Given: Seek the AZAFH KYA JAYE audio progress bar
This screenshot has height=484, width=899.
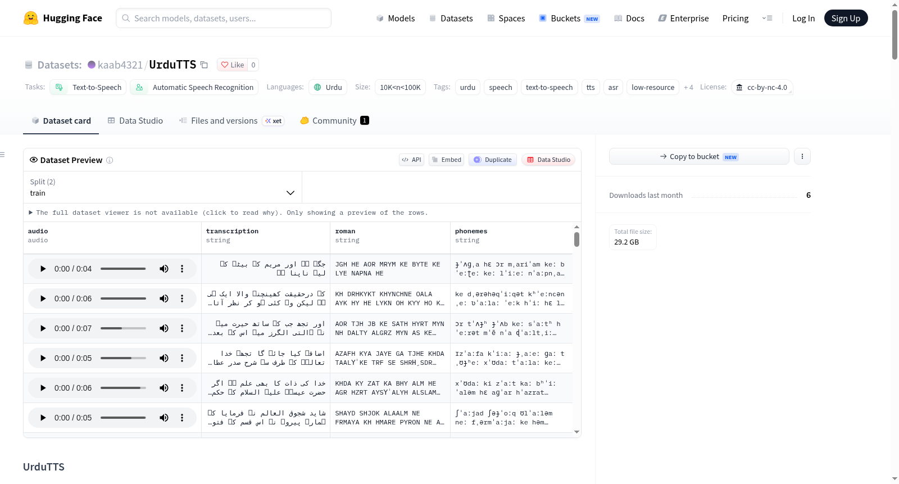Looking at the screenshot, I should [x=123, y=358].
